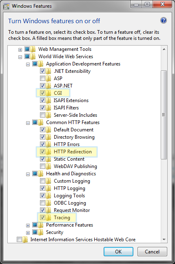Toggle the HTTP Logging checkbox

[x=42, y=188]
